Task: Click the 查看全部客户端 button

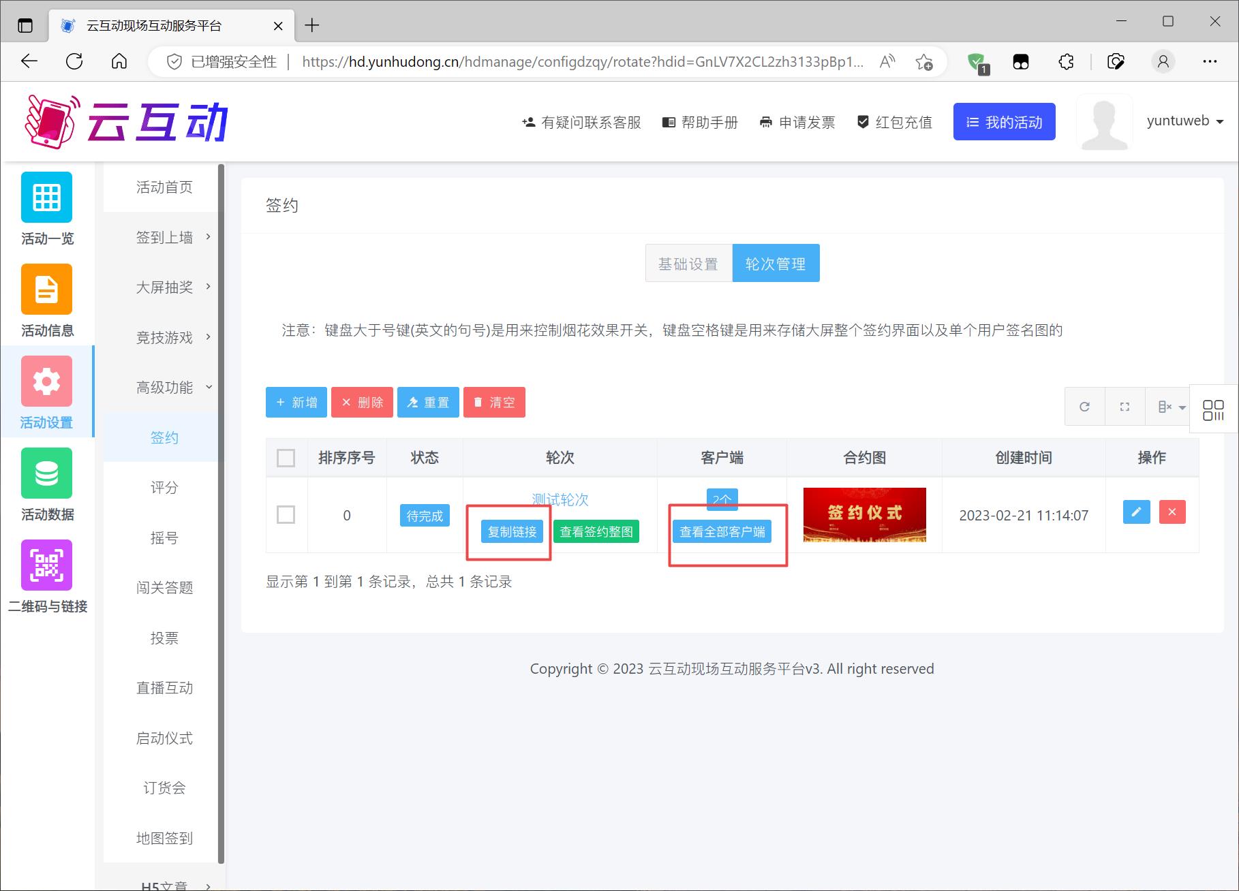Action: click(722, 532)
